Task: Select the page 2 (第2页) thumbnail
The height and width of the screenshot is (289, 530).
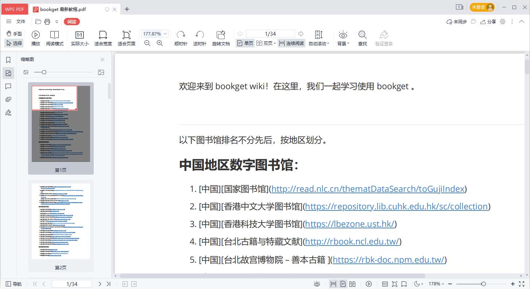Action: [61, 221]
